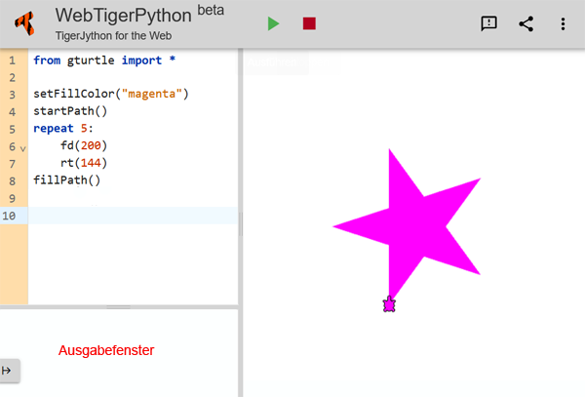Click the WebTigerPython tiger logo

point(26,23)
